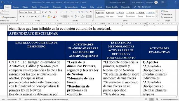This screenshot has width=179, height=101.
Task: Sort the selection alphabetically
Action: 87,12
